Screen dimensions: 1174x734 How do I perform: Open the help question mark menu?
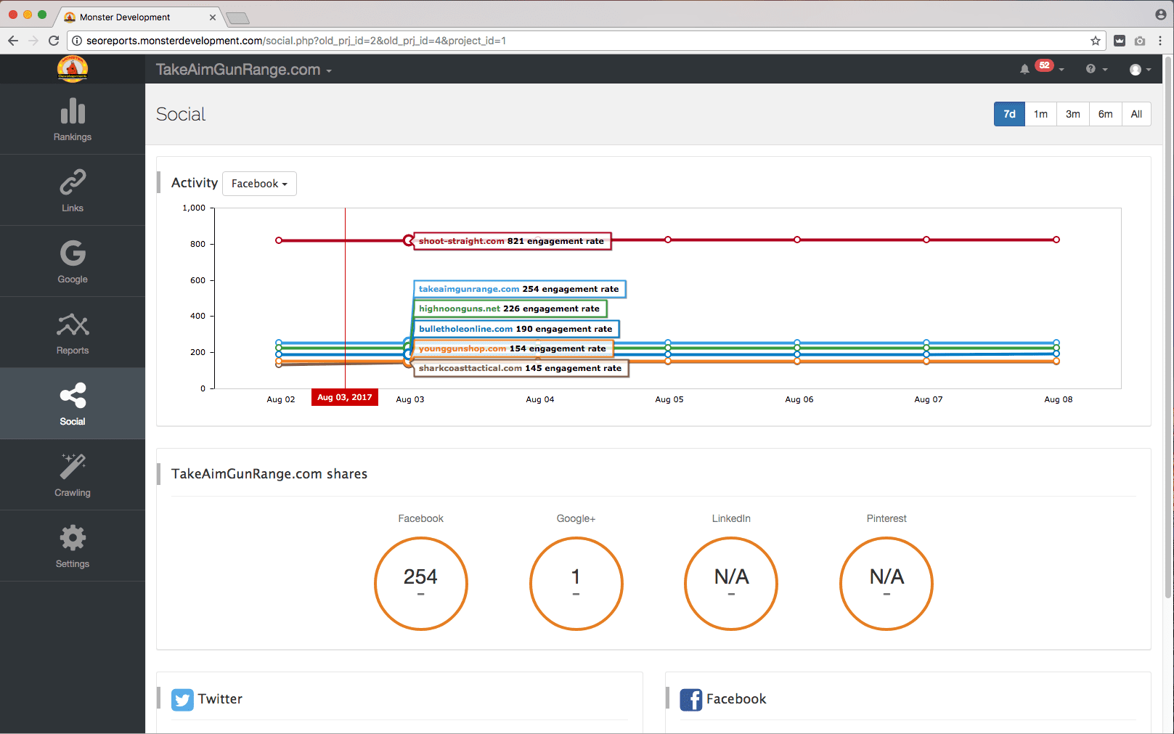pyautogui.click(x=1096, y=69)
